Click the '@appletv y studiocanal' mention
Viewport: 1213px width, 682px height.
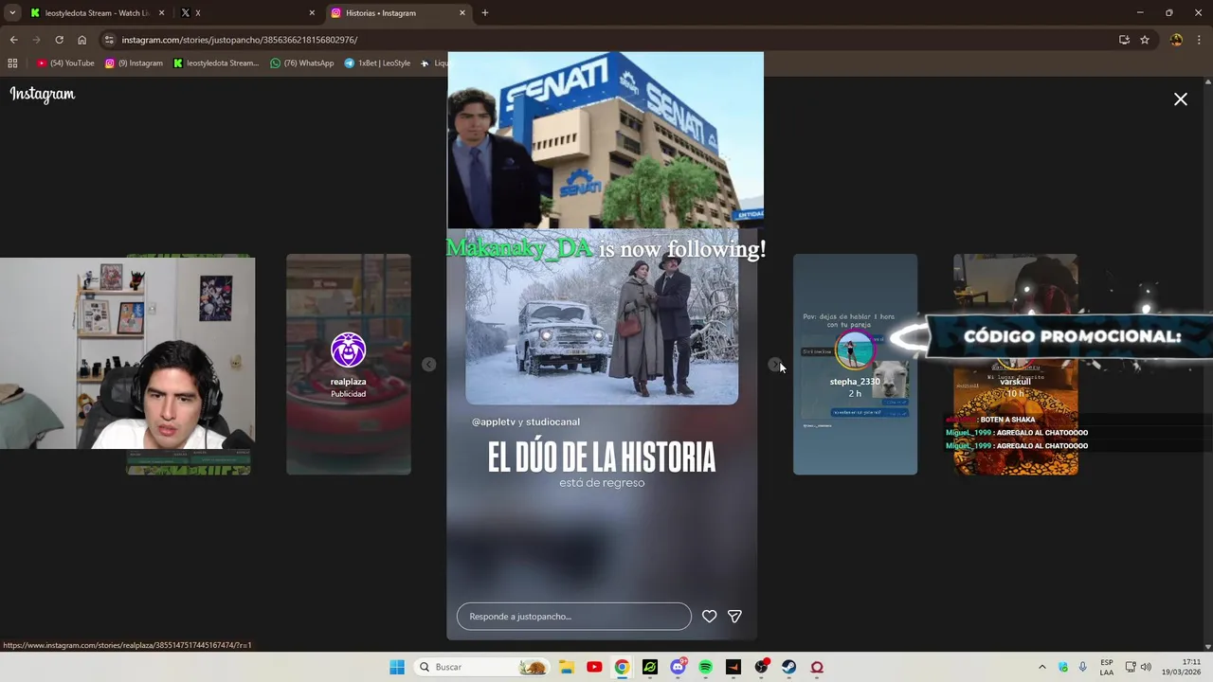point(526,422)
